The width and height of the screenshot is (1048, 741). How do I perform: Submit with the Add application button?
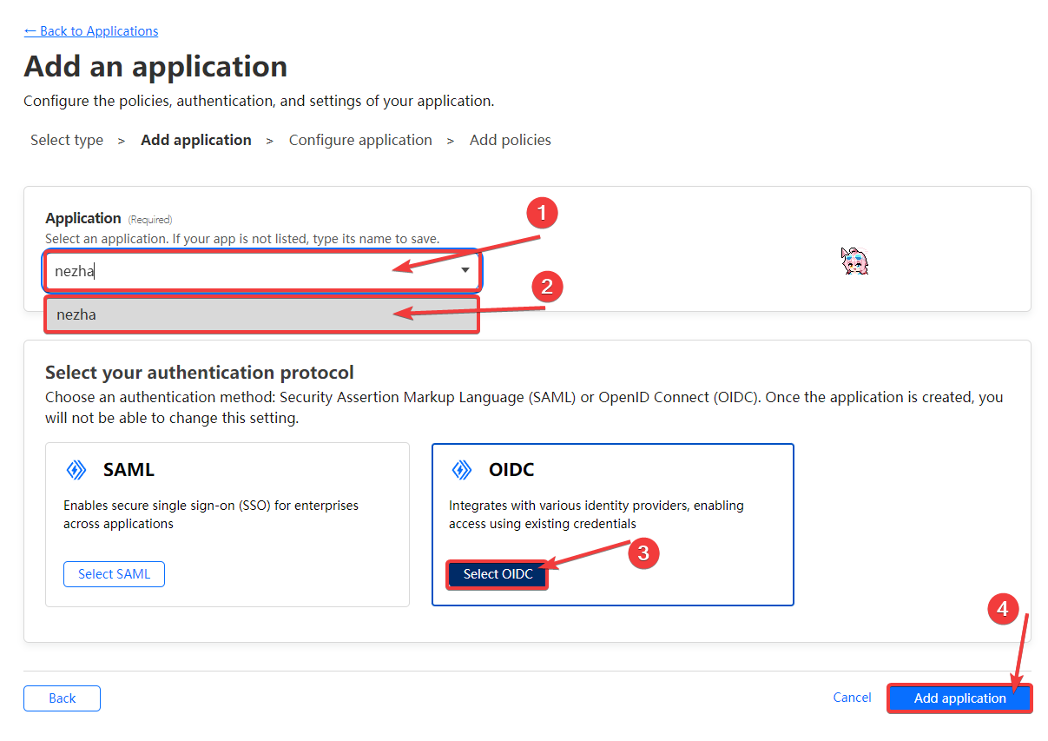pyautogui.click(x=959, y=698)
